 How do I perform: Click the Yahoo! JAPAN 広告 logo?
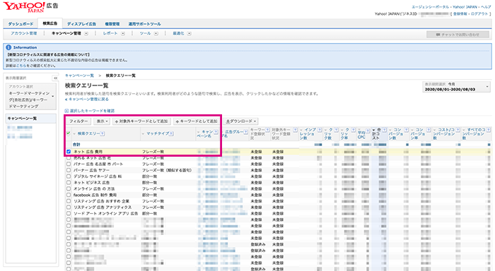31,7
